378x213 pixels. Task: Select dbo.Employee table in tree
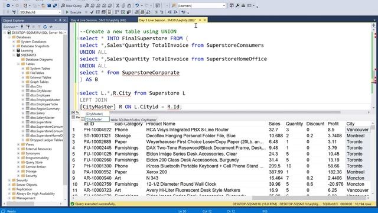tap(40, 95)
